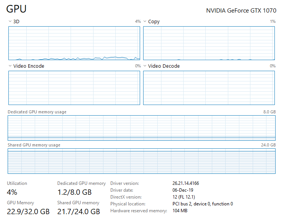This screenshot has width=284, height=221.
Task: Click the 22.9/32.0 GB GPU Memory value
Action: (x=28, y=211)
